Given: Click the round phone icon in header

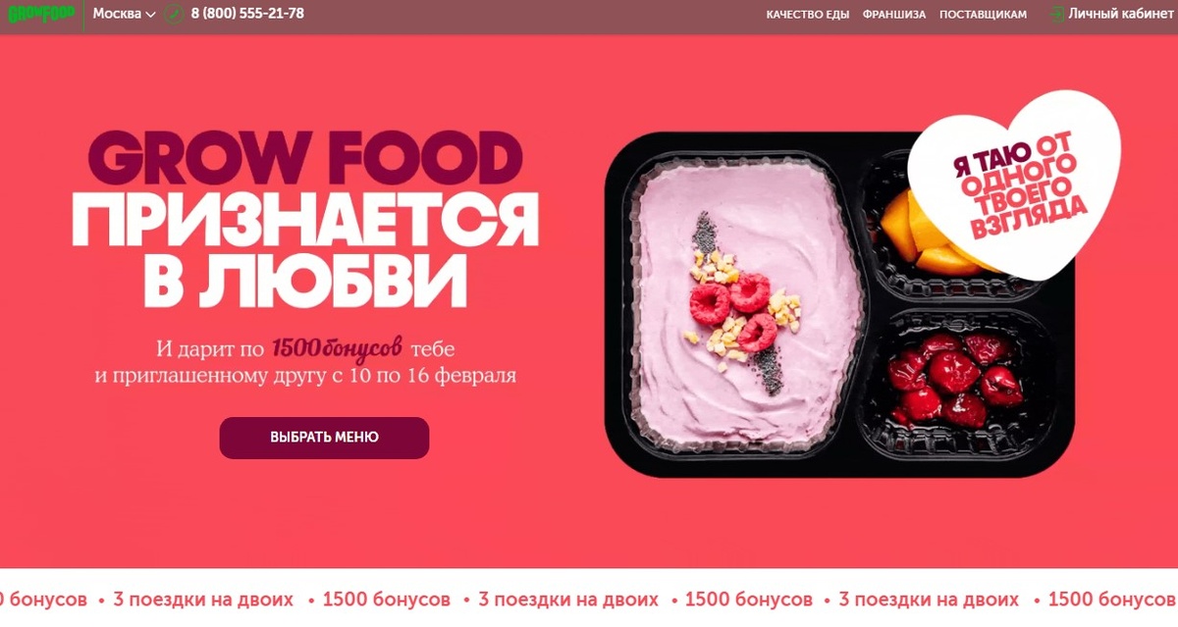Looking at the screenshot, I should point(175,14).
